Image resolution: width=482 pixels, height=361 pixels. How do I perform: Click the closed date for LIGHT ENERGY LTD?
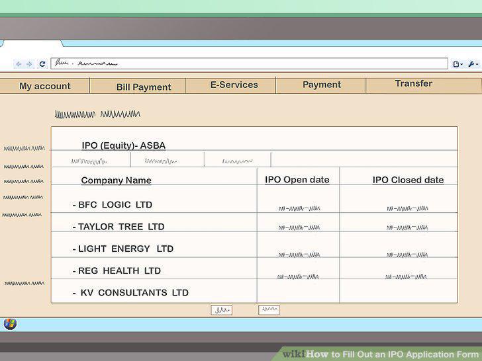pyautogui.click(x=407, y=255)
